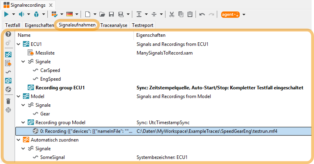Click the speaker icon in the toolbar
The width and height of the screenshot is (314, 164).
point(21,14)
